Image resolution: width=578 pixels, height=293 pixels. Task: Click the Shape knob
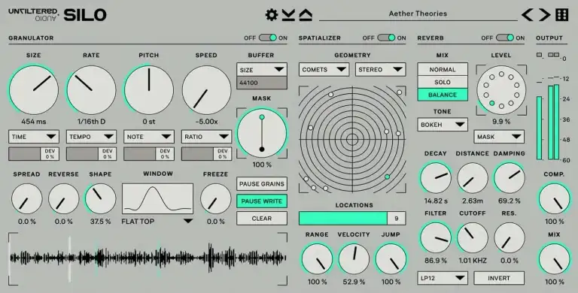(x=100, y=199)
